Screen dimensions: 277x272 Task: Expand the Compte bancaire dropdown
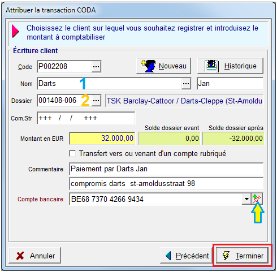[246, 199]
